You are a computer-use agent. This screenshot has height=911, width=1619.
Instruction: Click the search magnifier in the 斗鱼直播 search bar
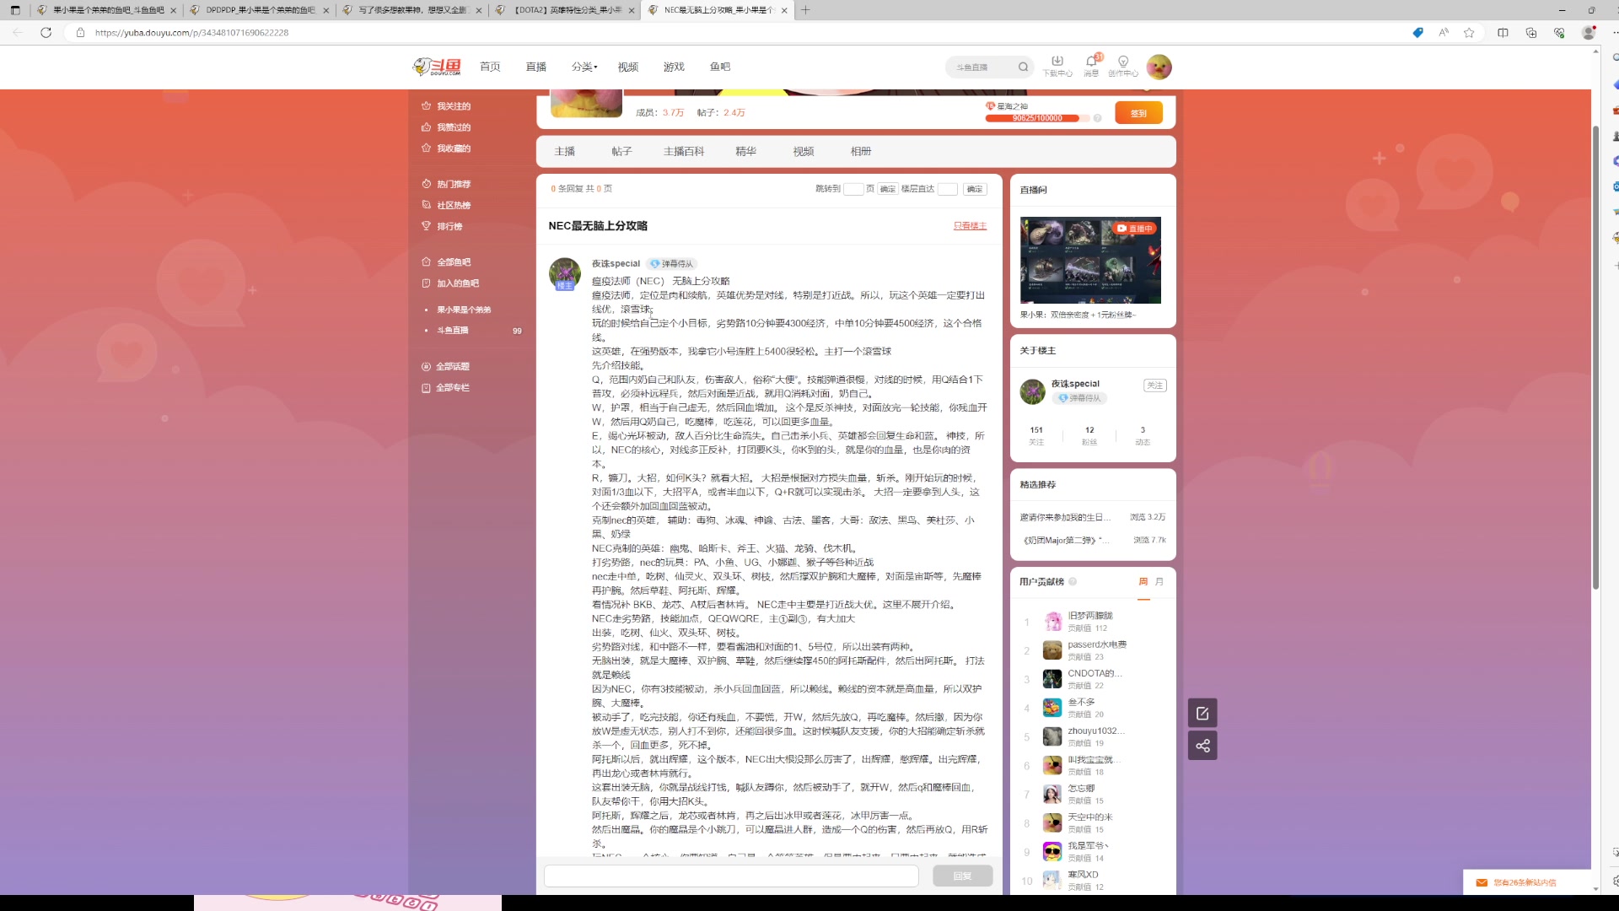tap(1023, 67)
